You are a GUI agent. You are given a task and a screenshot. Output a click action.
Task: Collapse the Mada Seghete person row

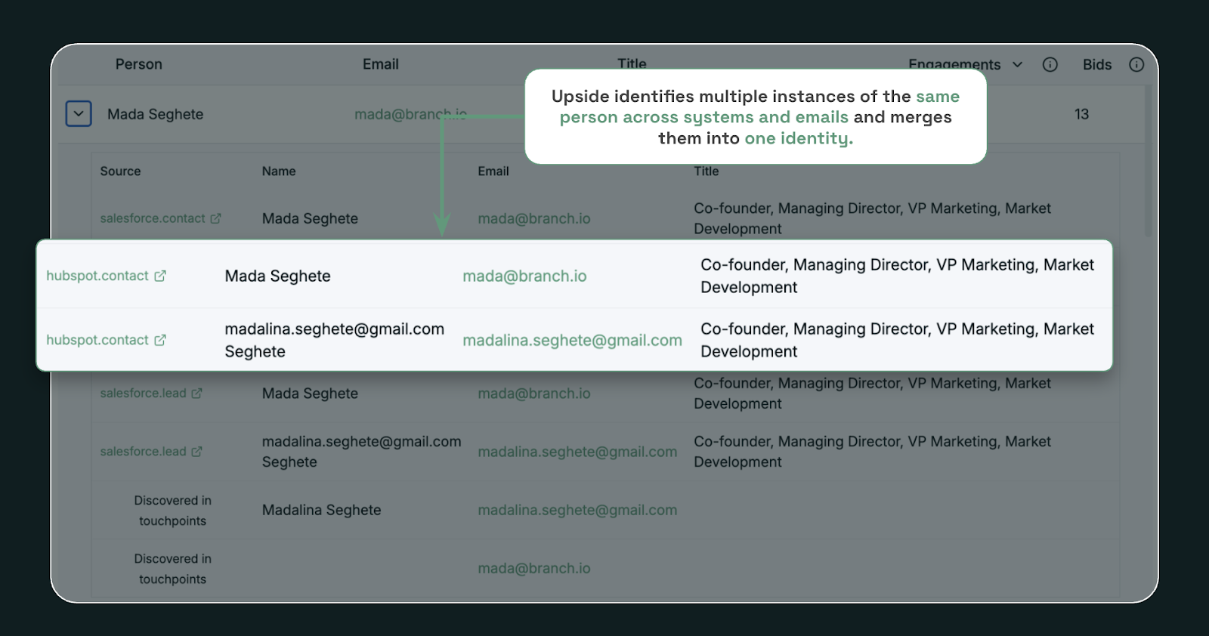[79, 114]
